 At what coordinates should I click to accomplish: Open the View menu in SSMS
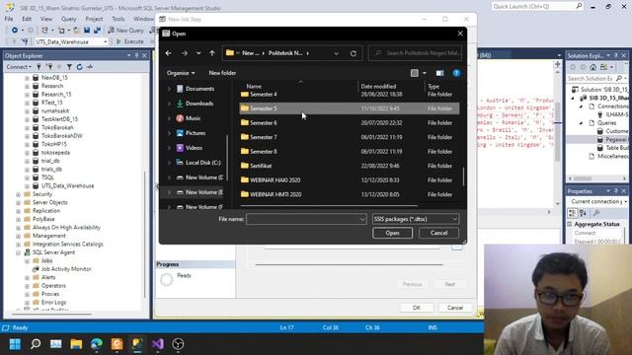click(46, 19)
